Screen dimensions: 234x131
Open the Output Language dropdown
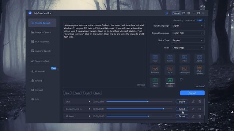pos(188,33)
